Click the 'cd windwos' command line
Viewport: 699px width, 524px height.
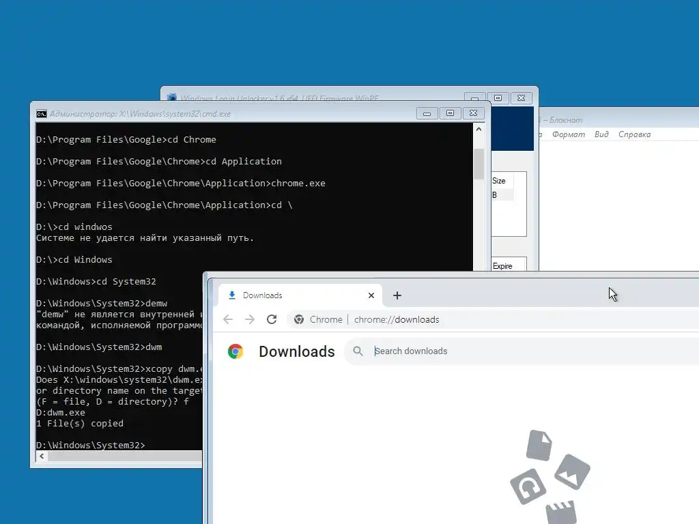[74, 227]
